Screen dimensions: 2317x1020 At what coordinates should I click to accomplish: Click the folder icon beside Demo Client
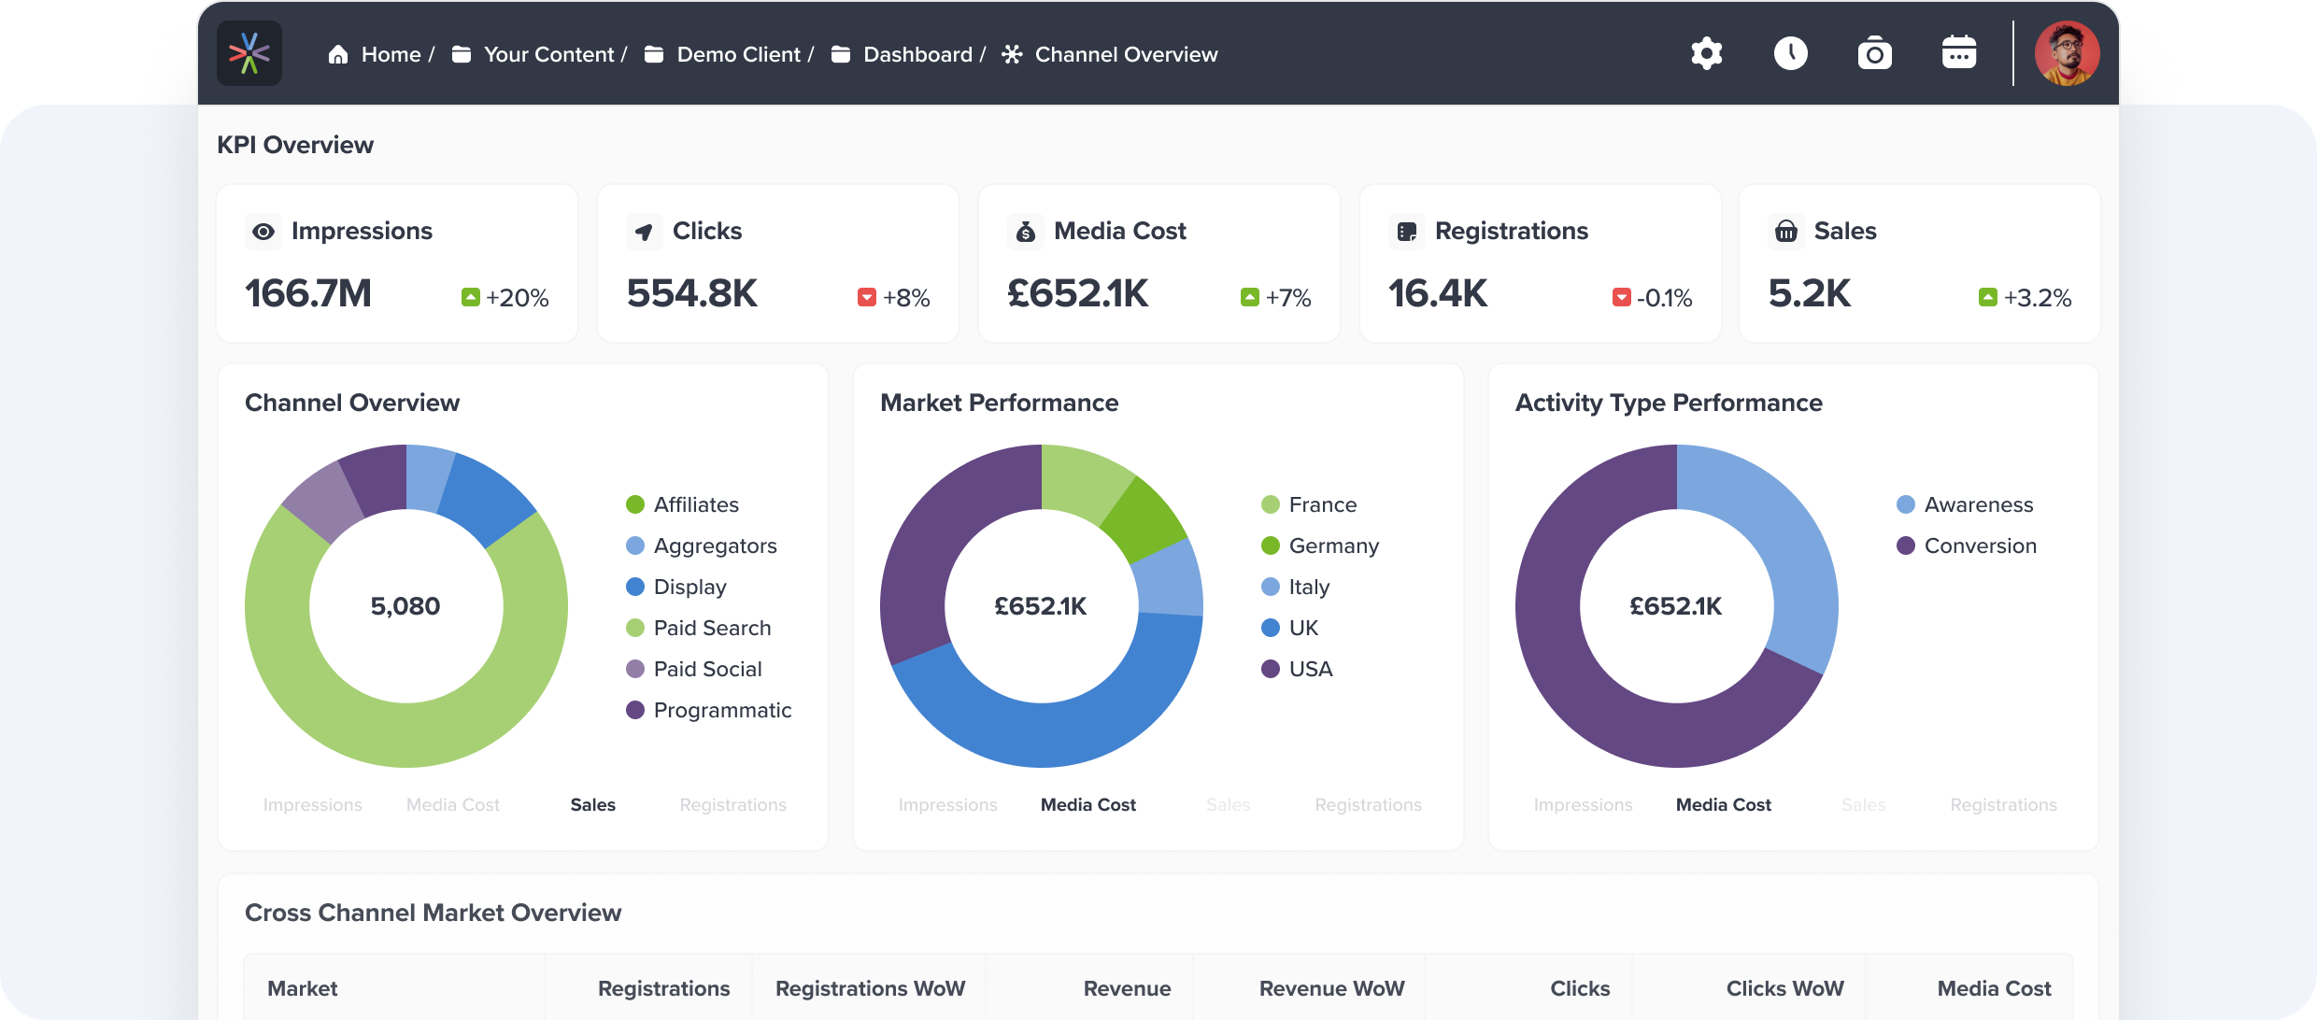coord(654,54)
